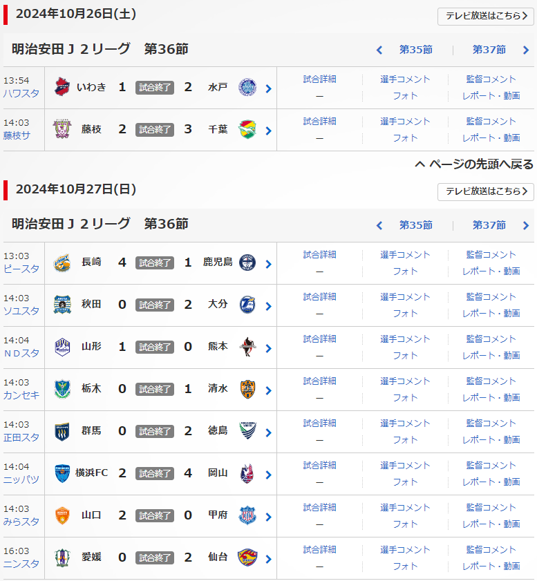Click ページの先頭へ戻る link
The image size is (537, 581).
pyautogui.click(x=474, y=164)
